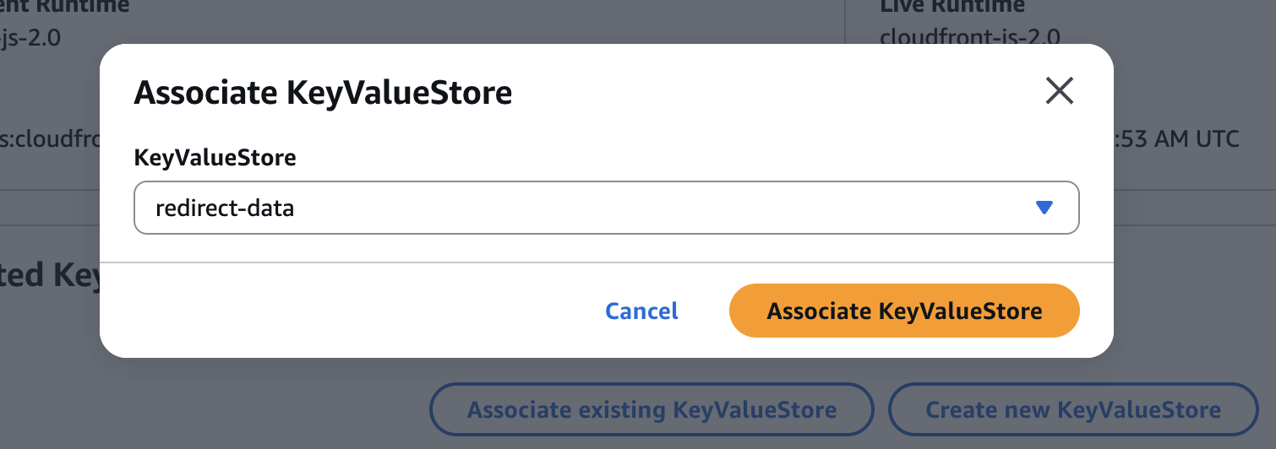Cancel the KeyValueStore association
The width and height of the screenshot is (1276, 449).
point(641,311)
